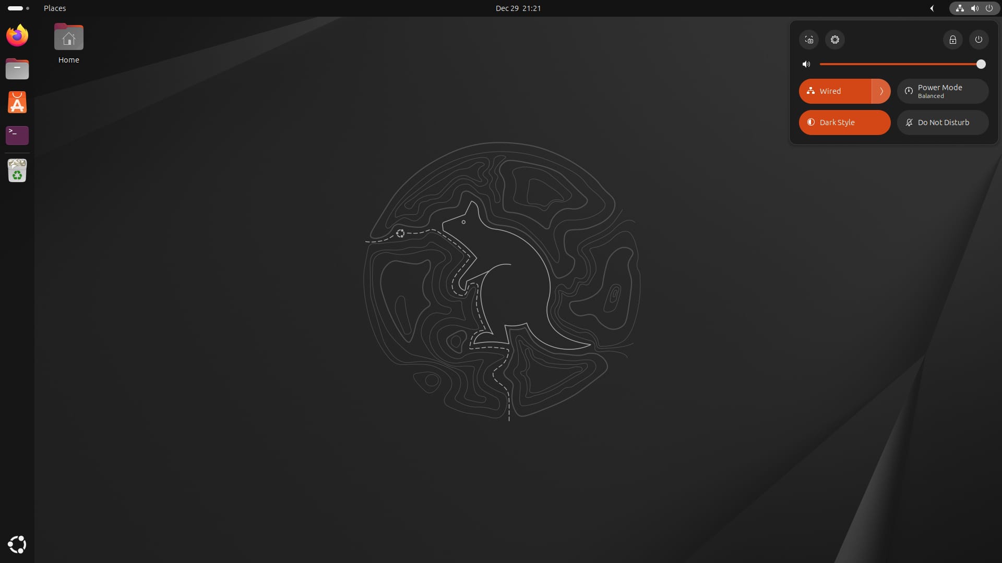Image resolution: width=1002 pixels, height=563 pixels.
Task: Open Ubuntu Software from the dock
Action: coord(17,102)
